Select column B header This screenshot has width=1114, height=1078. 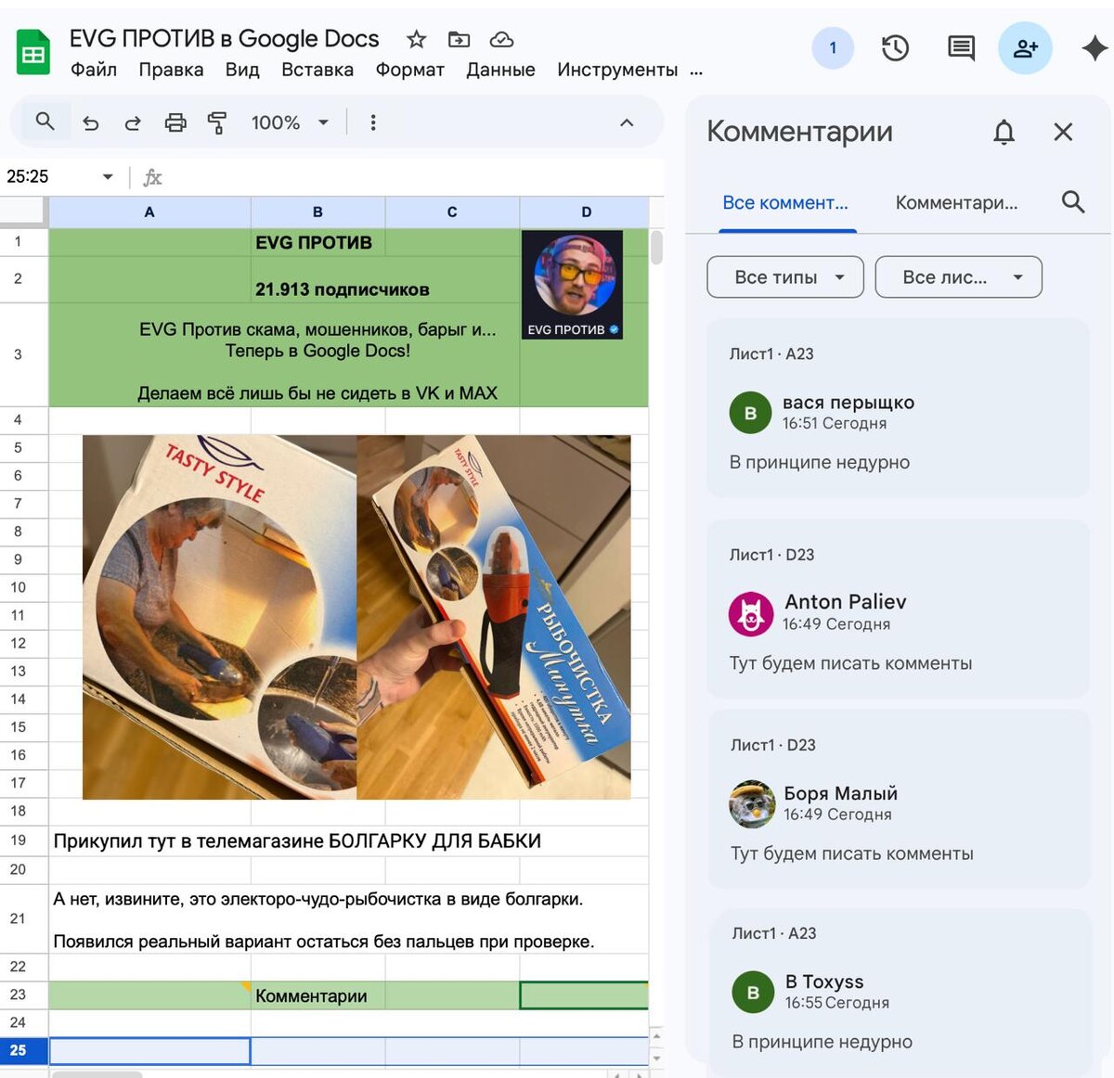pyautogui.click(x=317, y=212)
